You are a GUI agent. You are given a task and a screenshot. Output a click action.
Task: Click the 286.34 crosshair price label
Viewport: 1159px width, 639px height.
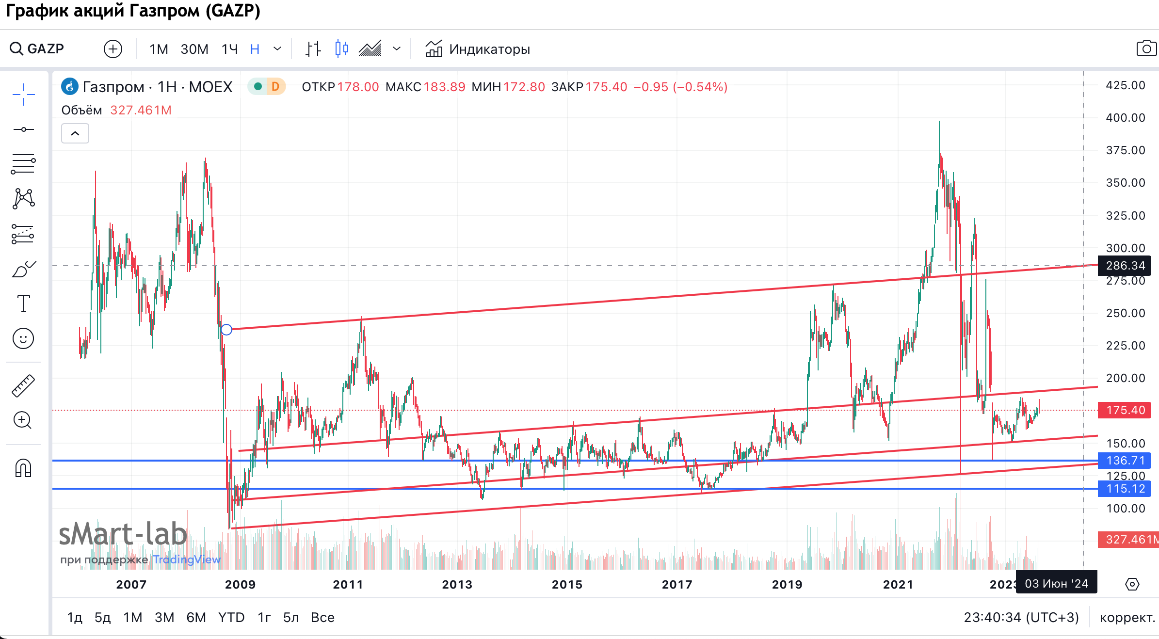point(1126,266)
